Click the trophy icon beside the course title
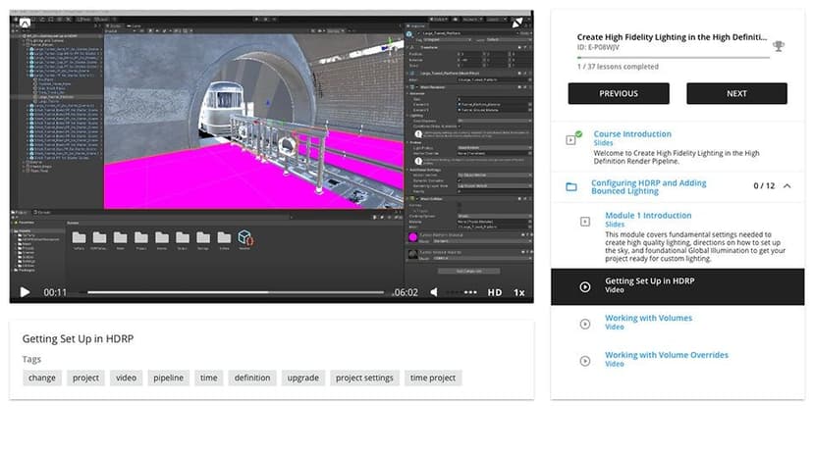This screenshot has width=813, height=457. (779, 46)
